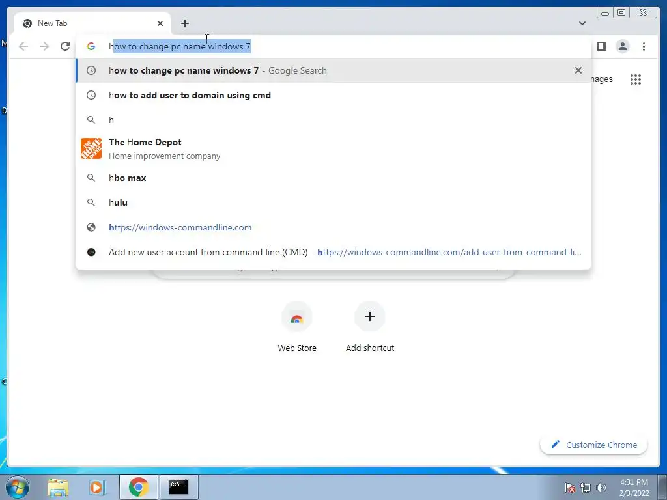
Task: Choose the 'hulu' suggestion
Action: 333,202
